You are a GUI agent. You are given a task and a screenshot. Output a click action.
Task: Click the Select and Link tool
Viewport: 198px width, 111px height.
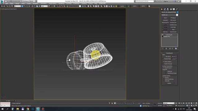7,6
